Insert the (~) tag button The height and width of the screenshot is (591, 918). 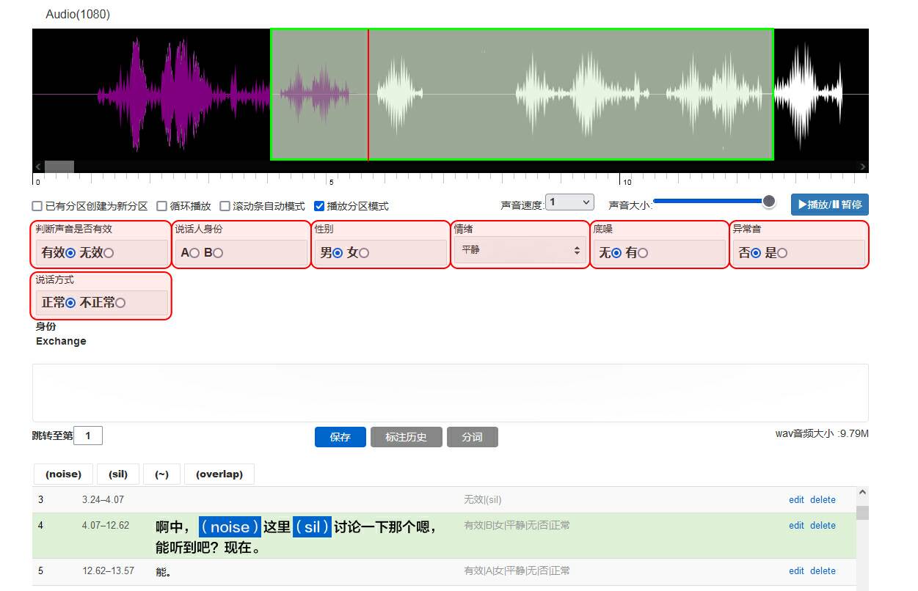161,474
